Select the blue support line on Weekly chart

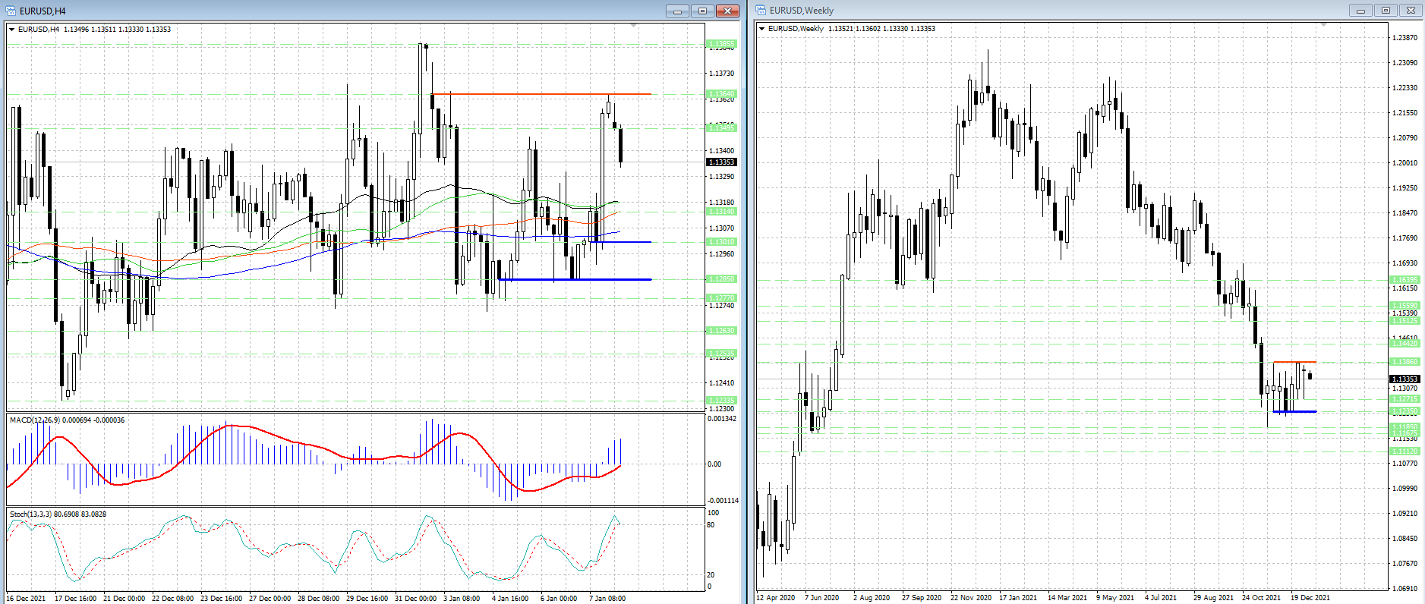[x=1294, y=411]
